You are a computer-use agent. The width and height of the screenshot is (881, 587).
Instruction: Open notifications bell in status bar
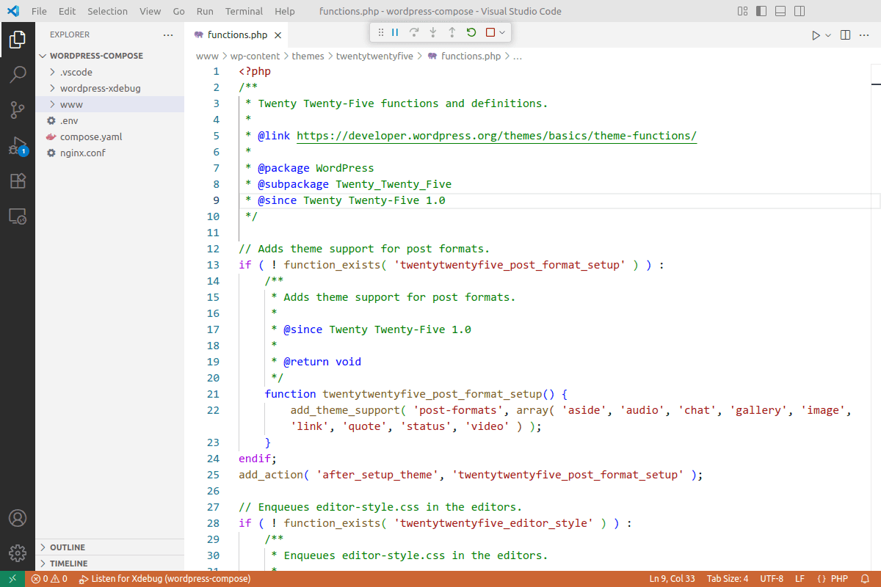click(x=866, y=579)
